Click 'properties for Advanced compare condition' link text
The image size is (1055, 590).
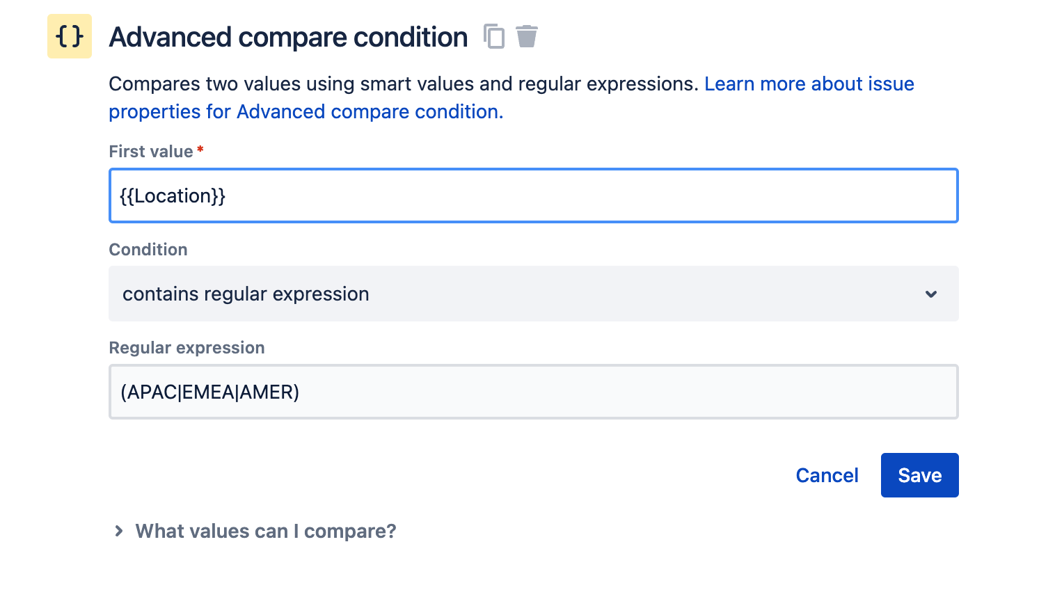tap(306, 112)
